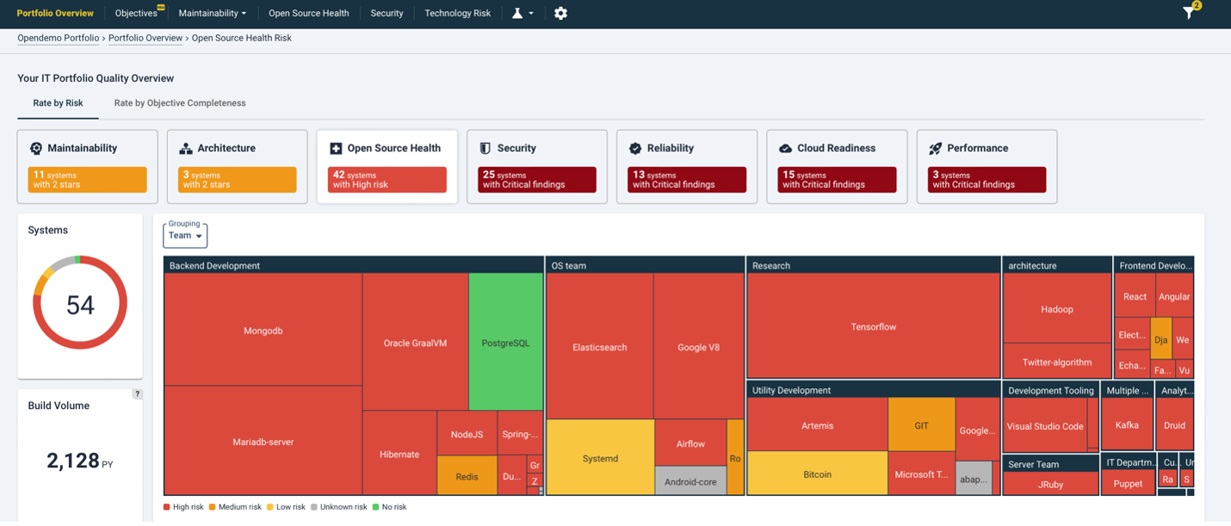Click the Portfolio Overview breadcrumb link
This screenshot has height=526, width=1231.
[145, 38]
